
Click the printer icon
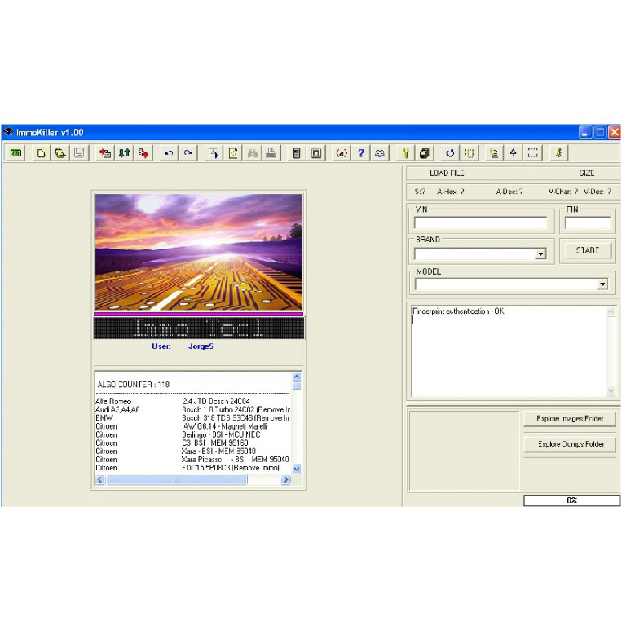coord(271,153)
